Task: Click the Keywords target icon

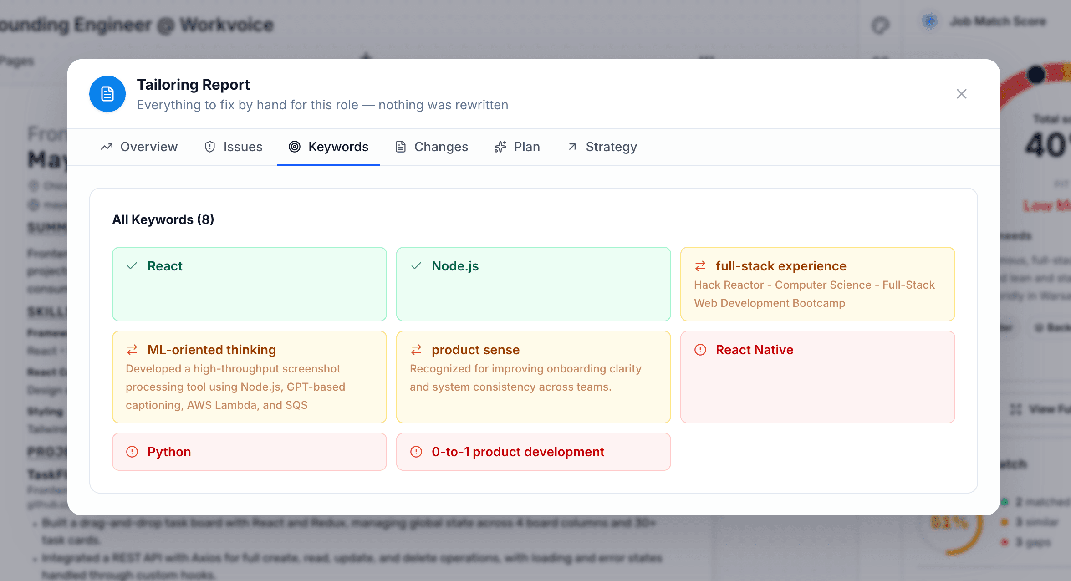Action: tap(295, 147)
